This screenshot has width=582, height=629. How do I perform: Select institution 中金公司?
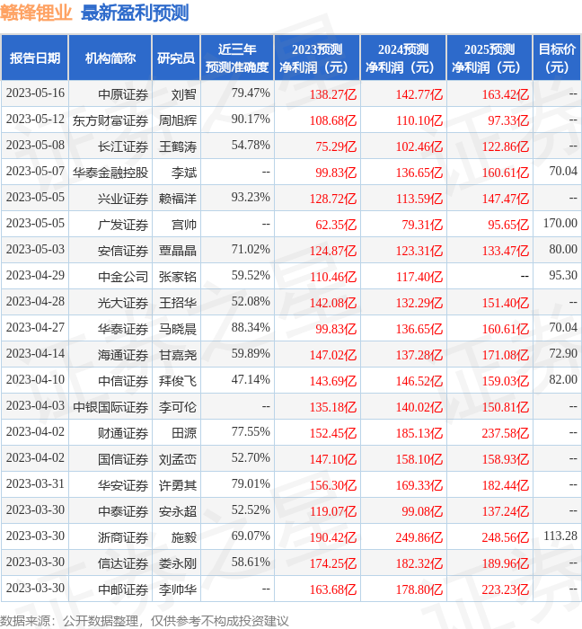coord(123,277)
